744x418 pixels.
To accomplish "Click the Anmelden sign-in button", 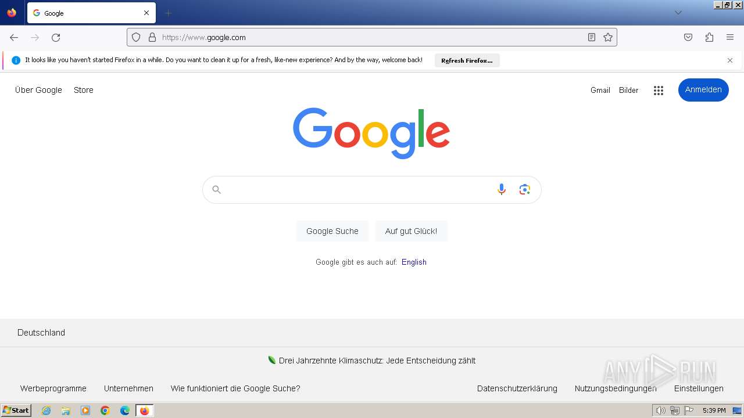I will pyautogui.click(x=703, y=89).
